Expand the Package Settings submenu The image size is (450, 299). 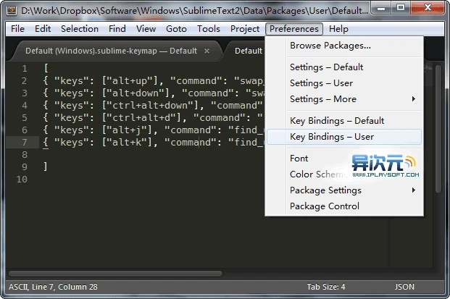pos(343,190)
